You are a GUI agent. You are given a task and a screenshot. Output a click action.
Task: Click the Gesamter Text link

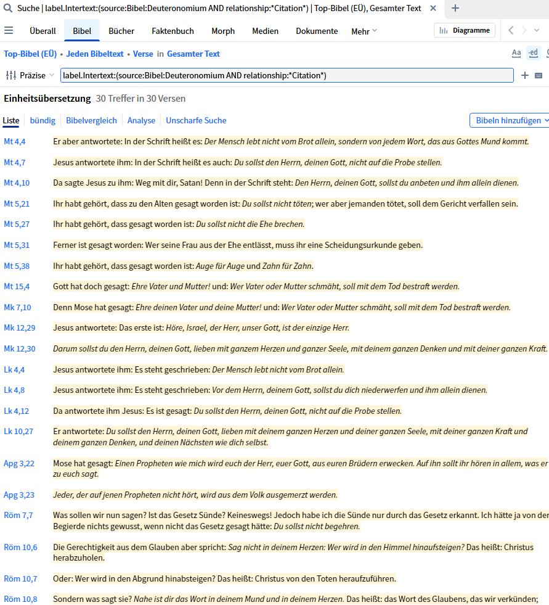click(x=193, y=54)
